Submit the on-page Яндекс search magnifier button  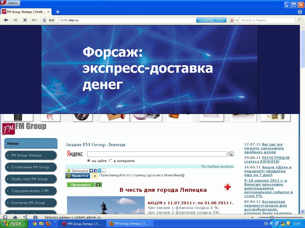tap(231, 154)
